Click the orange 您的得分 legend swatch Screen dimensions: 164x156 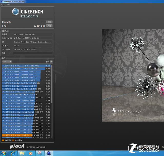coord(3,140)
